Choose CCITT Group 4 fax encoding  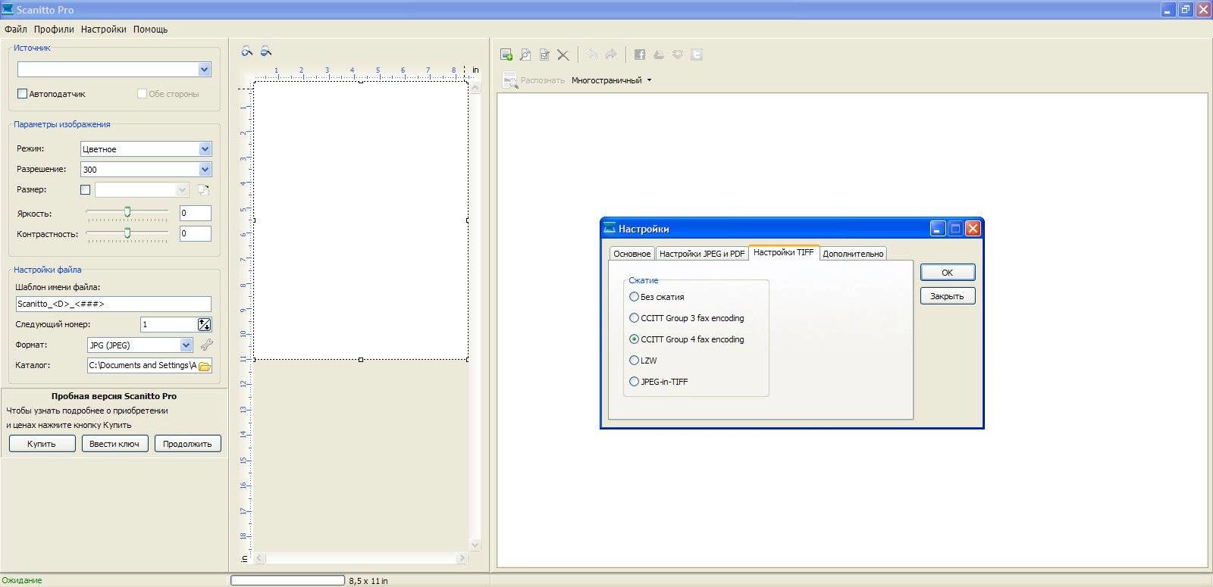(635, 339)
